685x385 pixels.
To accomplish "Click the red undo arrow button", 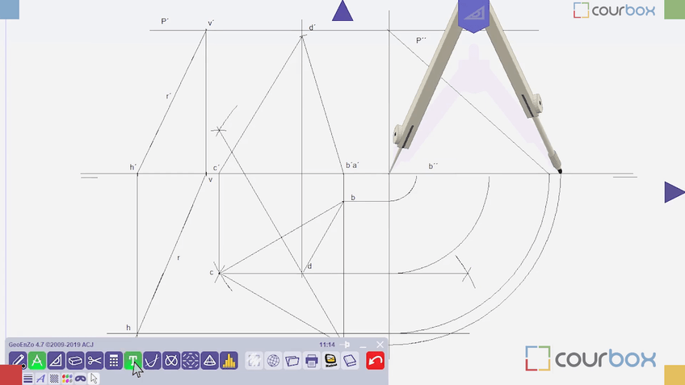I will coord(376,361).
